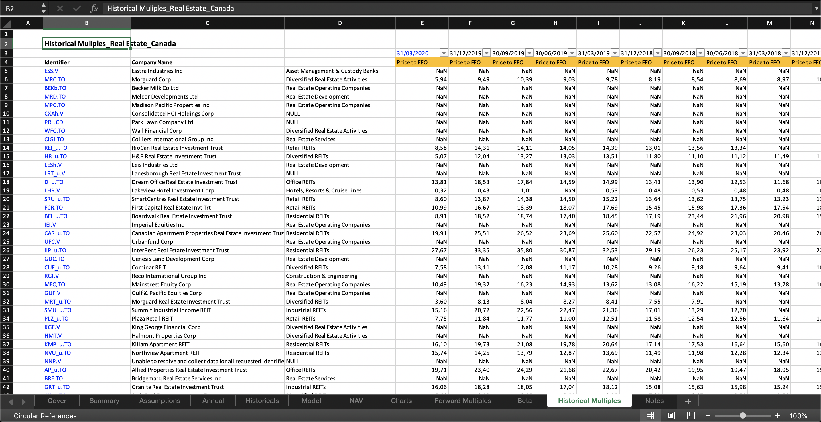Select column C header
Viewport: 821px width, 422px height.
pos(208,23)
